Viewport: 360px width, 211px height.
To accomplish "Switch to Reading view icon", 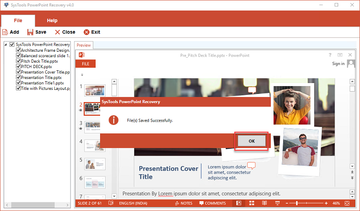I will click(264, 203).
